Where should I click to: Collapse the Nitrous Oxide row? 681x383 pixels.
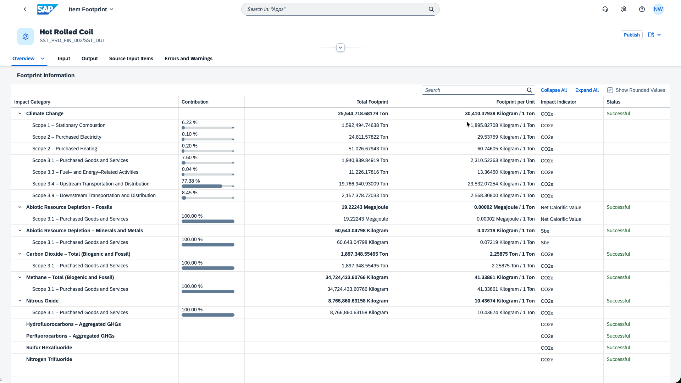coord(20,301)
